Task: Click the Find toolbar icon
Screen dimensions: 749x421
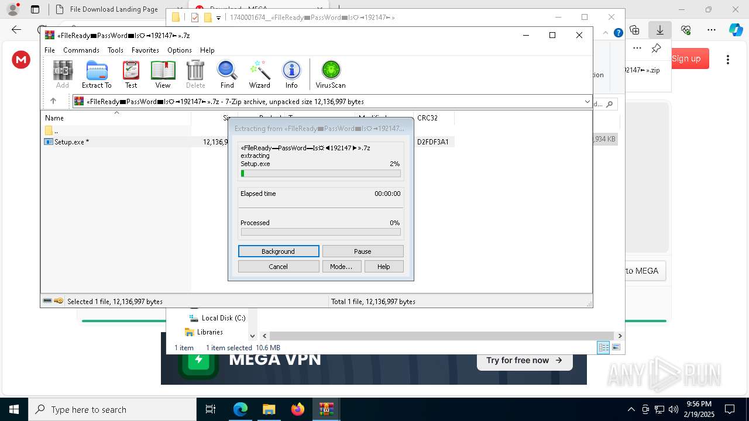Action: (x=227, y=74)
